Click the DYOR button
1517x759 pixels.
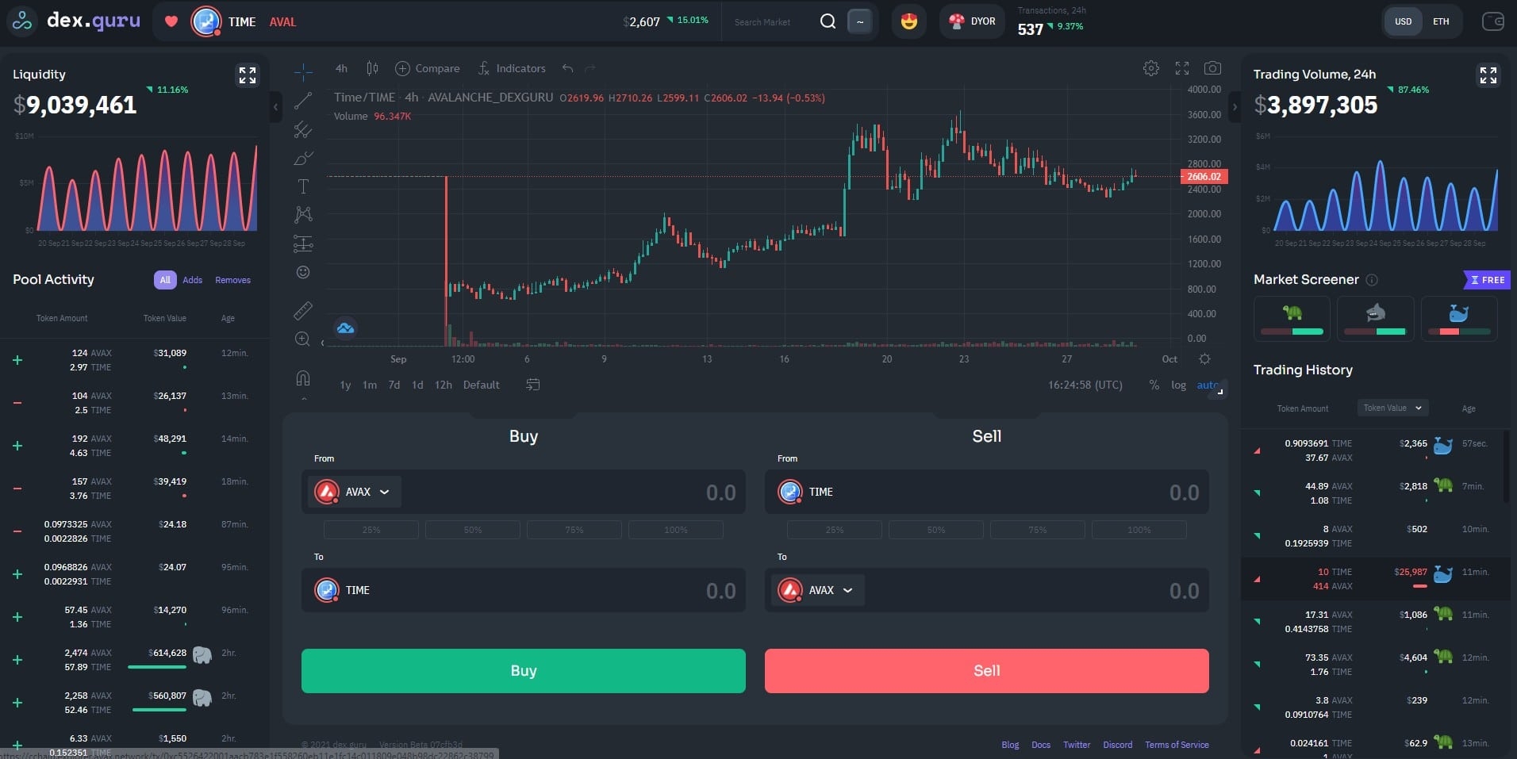pyautogui.click(x=972, y=21)
